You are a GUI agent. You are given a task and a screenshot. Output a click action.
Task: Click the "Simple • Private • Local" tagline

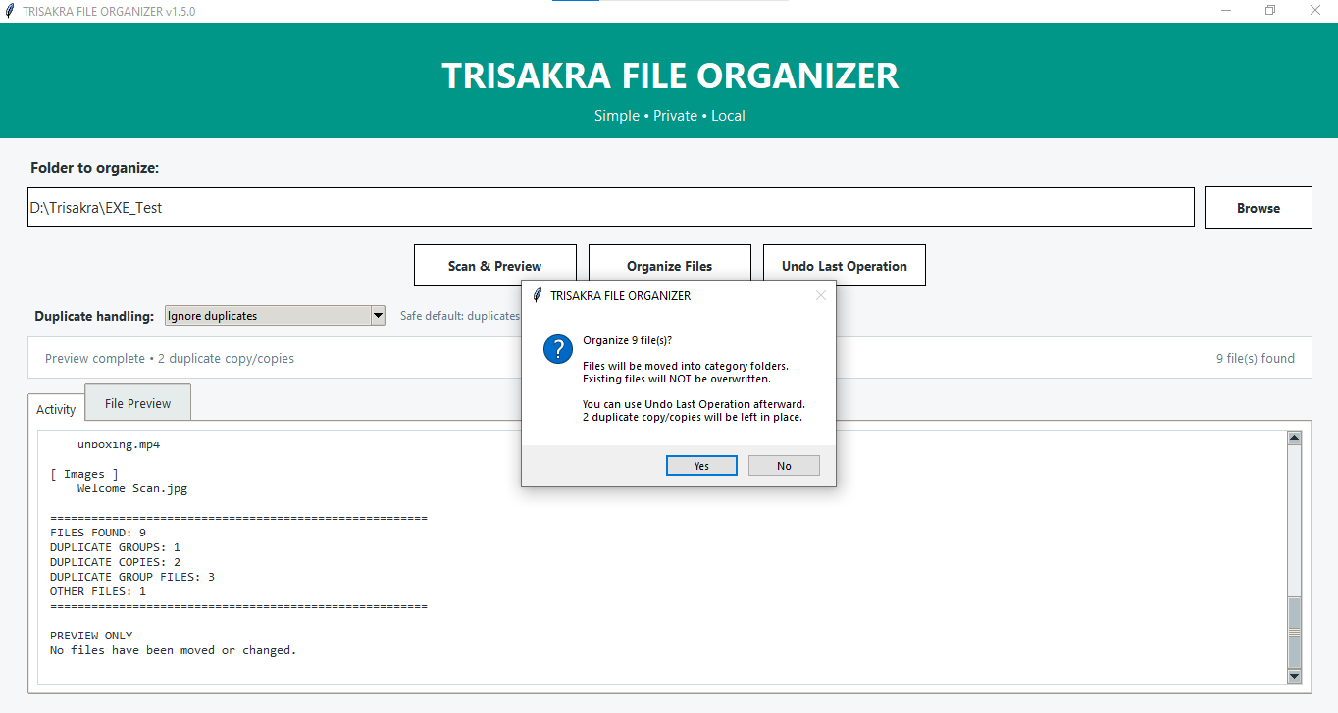pos(670,116)
